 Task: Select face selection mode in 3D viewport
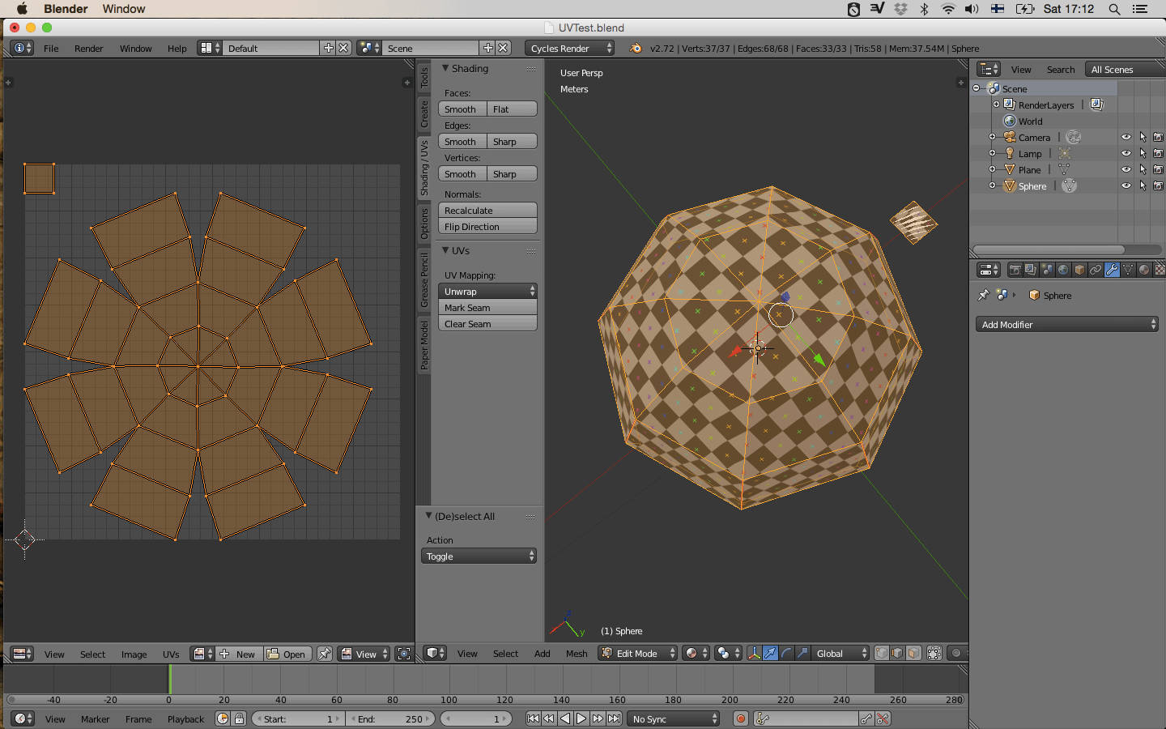coord(913,653)
